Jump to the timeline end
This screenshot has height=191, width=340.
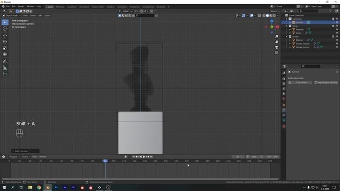(x=151, y=157)
